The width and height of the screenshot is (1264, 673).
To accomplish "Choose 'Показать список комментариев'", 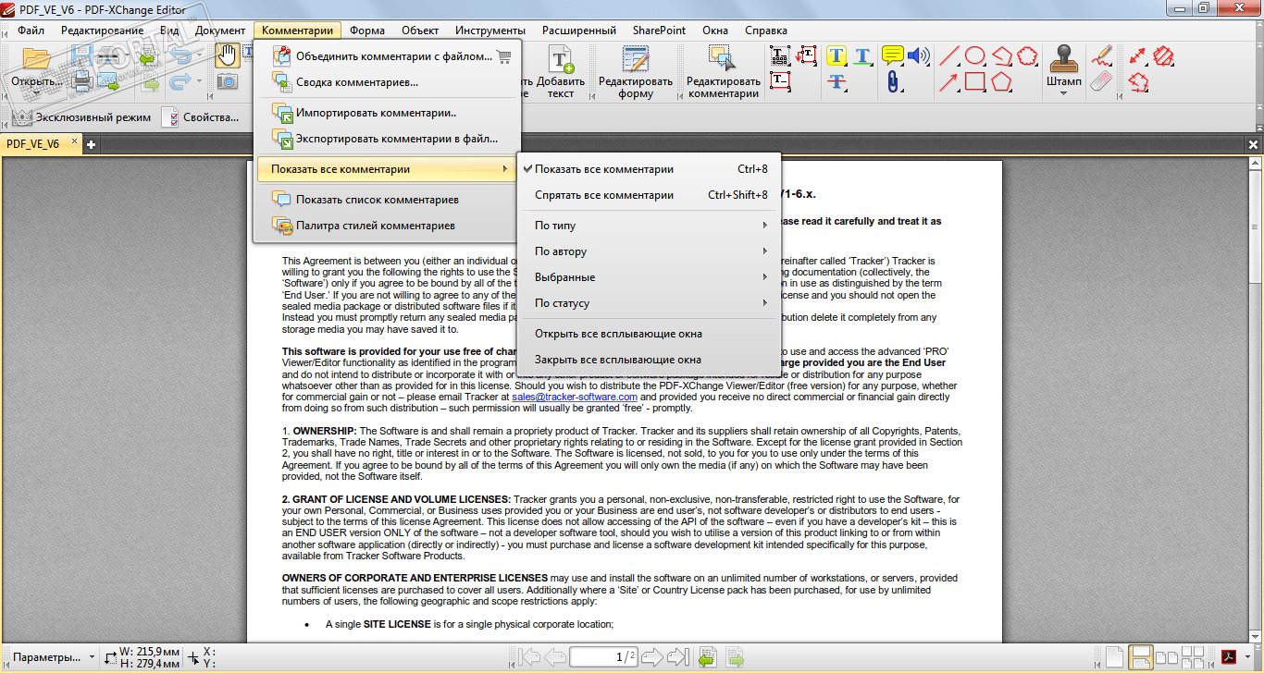I will coord(387,200).
